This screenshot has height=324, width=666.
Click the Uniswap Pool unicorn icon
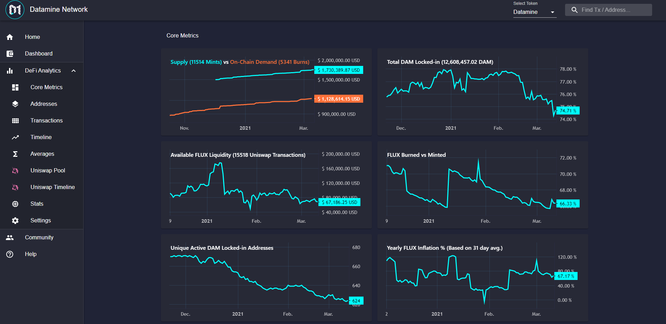15,170
